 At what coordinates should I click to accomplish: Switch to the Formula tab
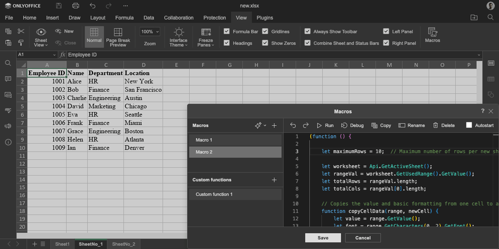(x=124, y=18)
